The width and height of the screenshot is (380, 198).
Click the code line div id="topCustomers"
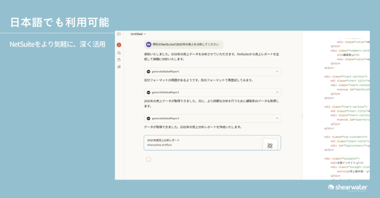350,145
